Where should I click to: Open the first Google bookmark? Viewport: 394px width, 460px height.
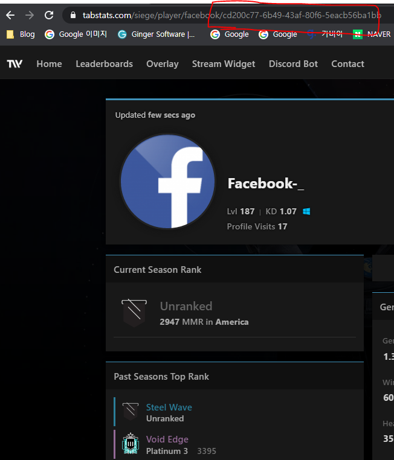coord(230,34)
